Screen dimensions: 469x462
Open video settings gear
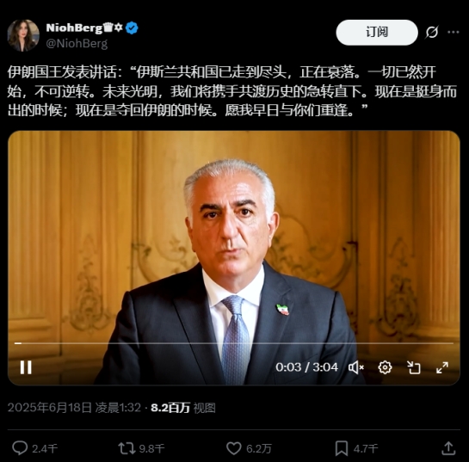[x=385, y=367]
